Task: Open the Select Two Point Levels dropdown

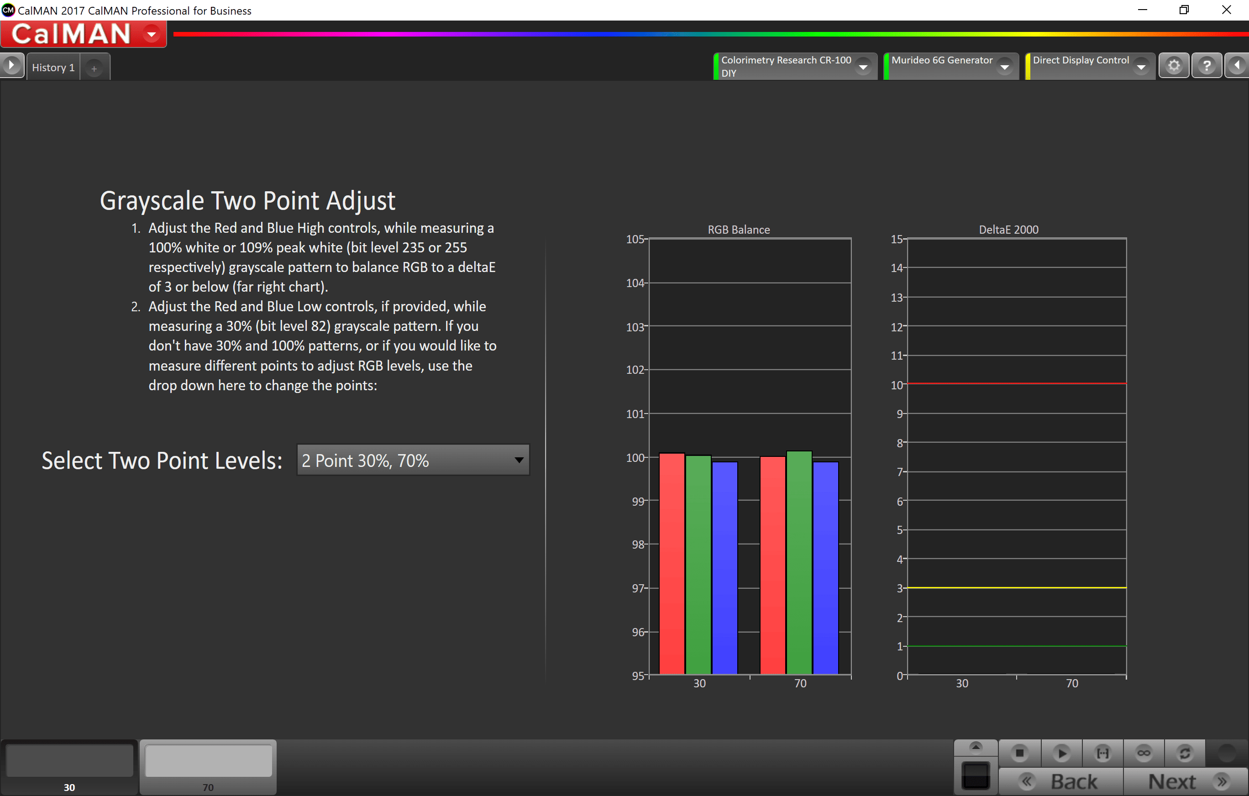Action: click(413, 460)
